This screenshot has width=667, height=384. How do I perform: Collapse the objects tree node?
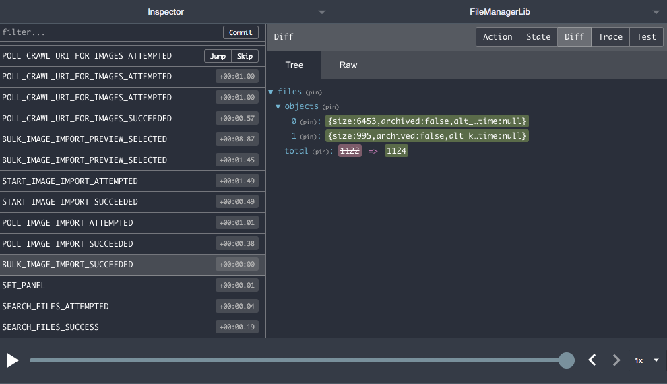click(278, 106)
